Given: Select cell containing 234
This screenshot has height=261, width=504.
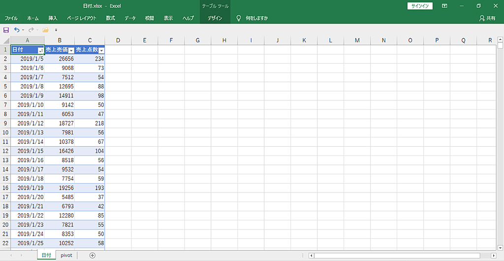Looking at the screenshot, I should click(90, 59).
